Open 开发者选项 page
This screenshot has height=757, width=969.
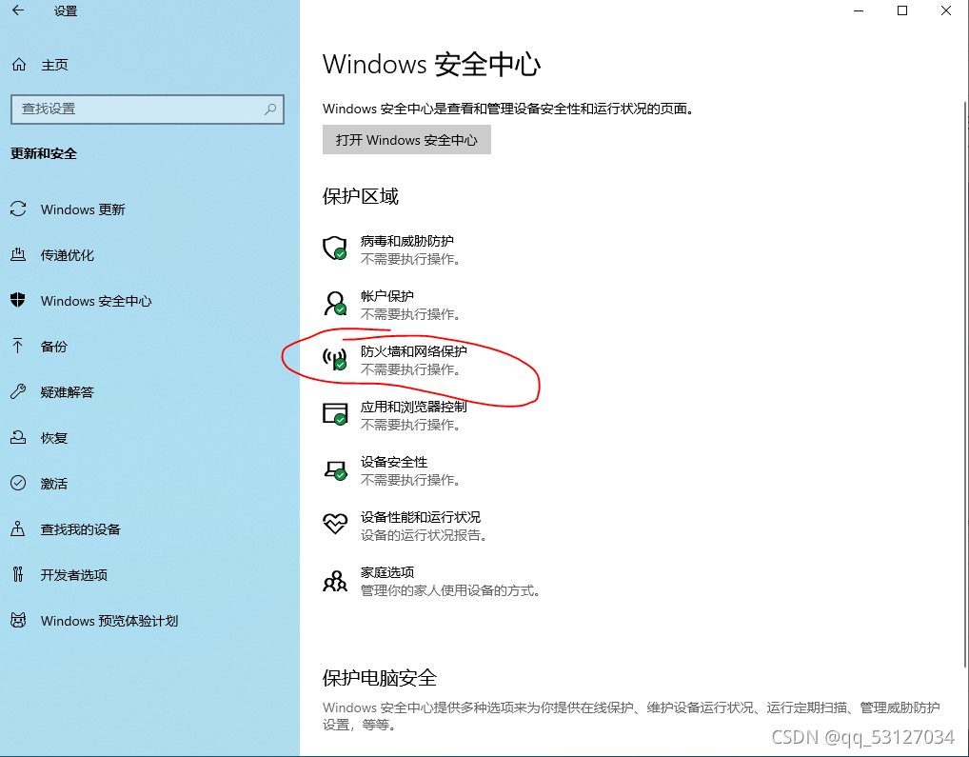coord(149,575)
